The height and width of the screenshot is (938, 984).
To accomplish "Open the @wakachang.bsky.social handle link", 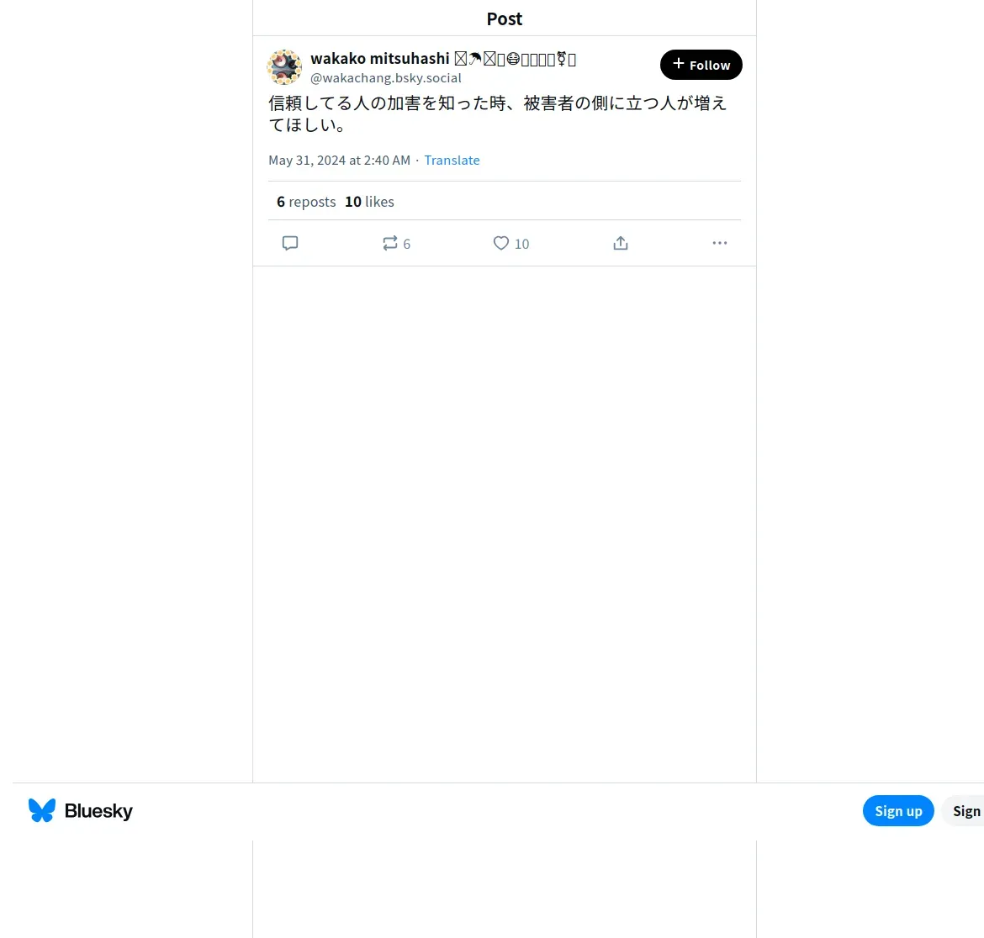I will click(x=386, y=78).
